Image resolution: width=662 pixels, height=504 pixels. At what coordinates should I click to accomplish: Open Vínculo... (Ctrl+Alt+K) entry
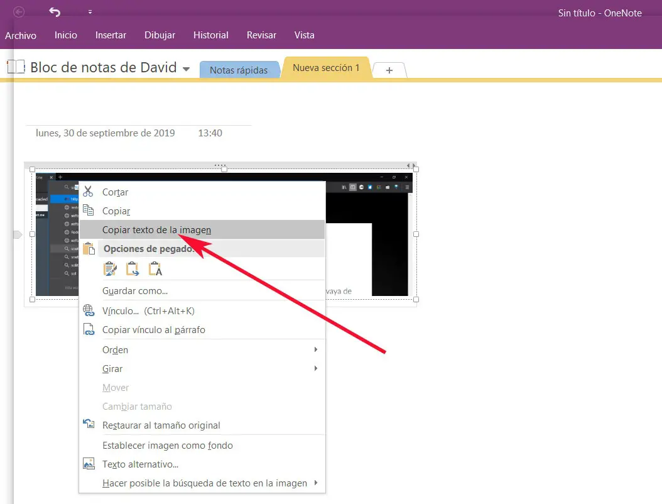(202, 311)
